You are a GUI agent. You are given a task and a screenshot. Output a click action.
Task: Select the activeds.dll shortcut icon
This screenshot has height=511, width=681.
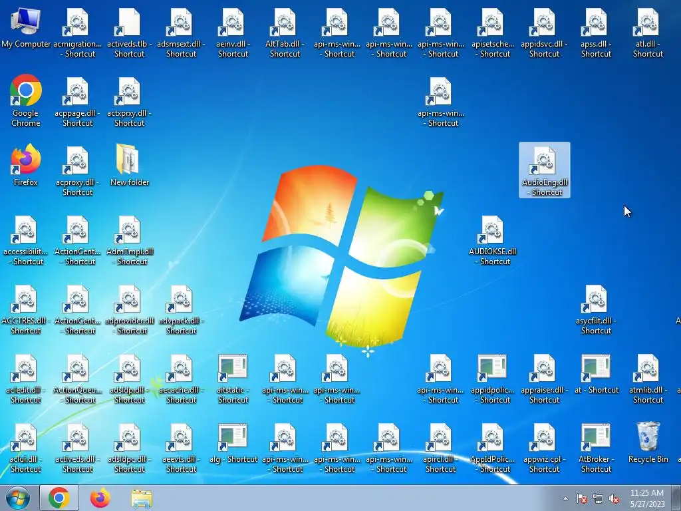point(77,448)
